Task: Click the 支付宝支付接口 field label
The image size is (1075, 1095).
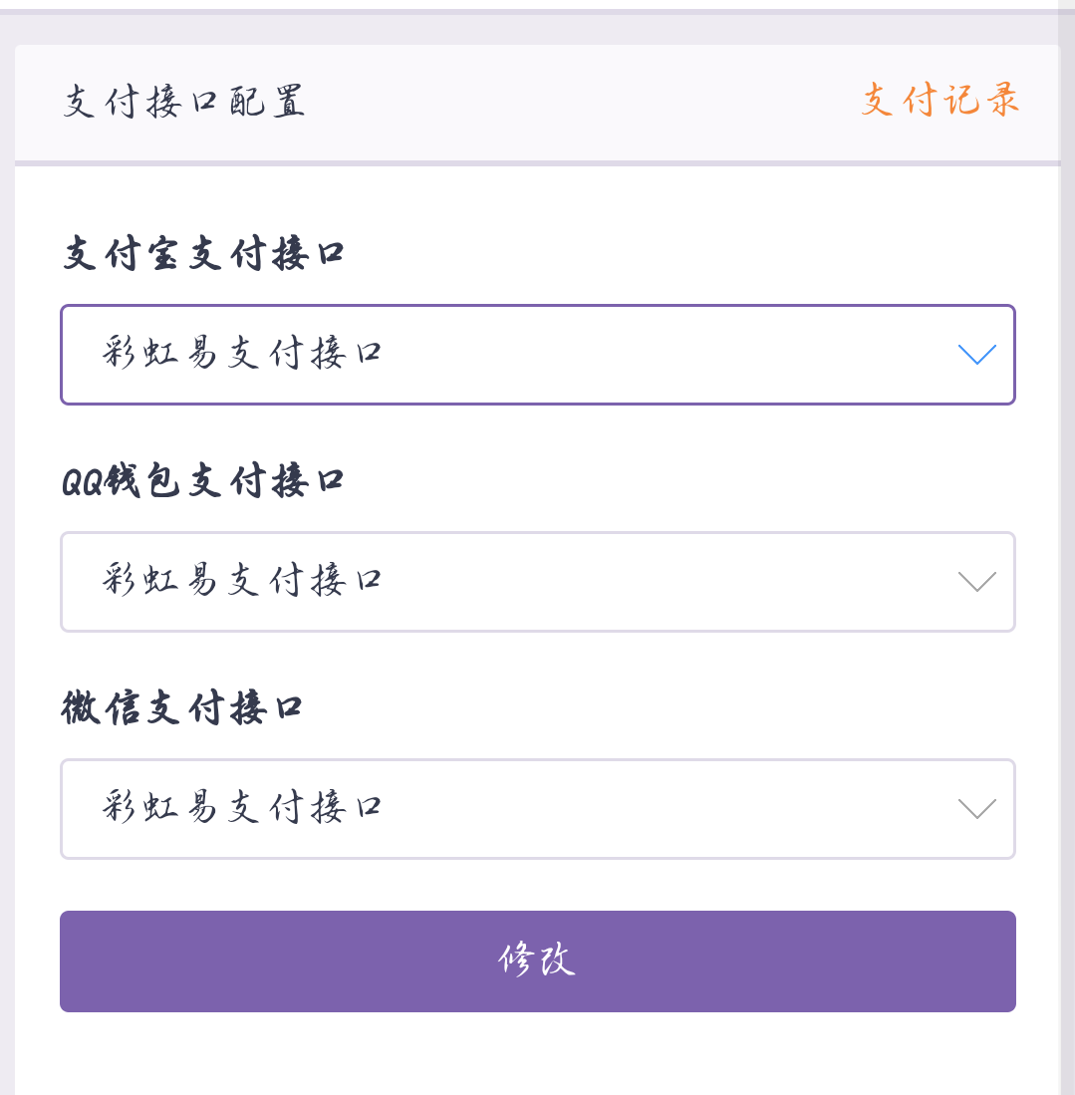Action: [203, 255]
